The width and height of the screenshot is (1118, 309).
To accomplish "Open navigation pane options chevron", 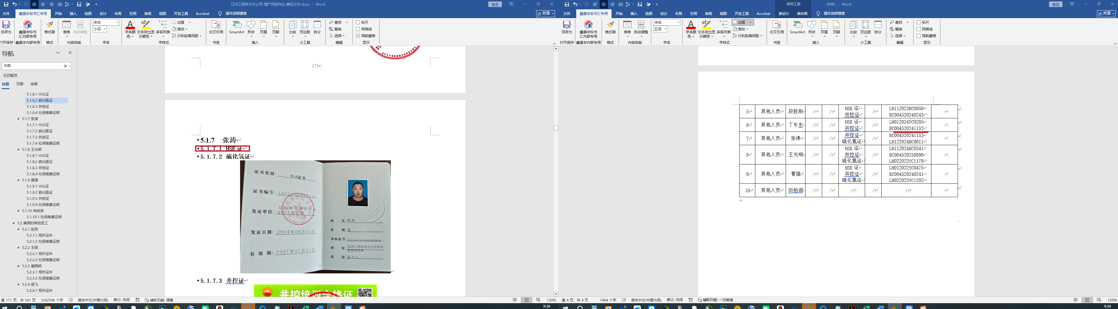I will click(58, 53).
